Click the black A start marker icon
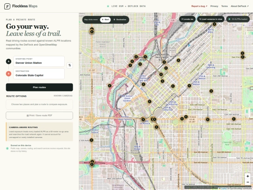This screenshot has height=190, width=253. (8, 61)
